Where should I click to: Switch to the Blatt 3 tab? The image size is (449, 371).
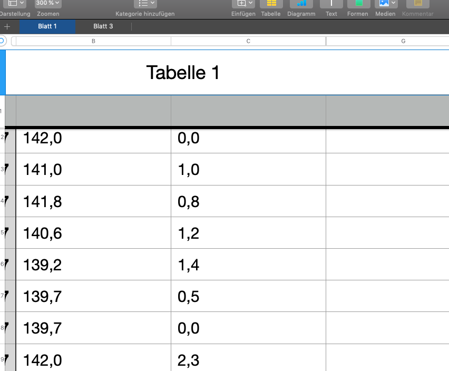coord(103,26)
